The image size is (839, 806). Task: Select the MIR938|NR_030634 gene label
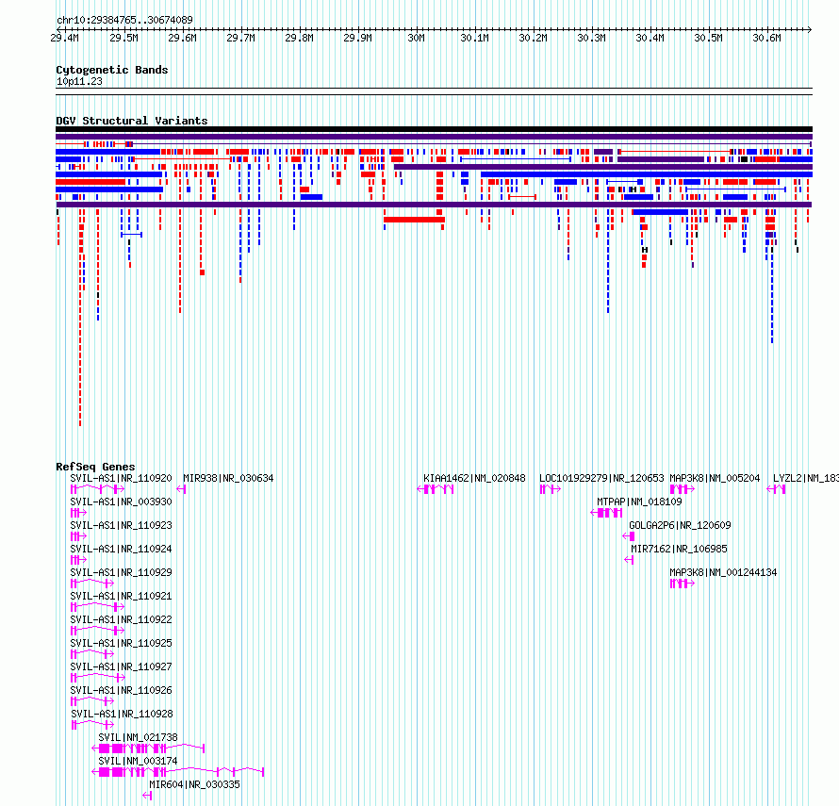click(228, 478)
